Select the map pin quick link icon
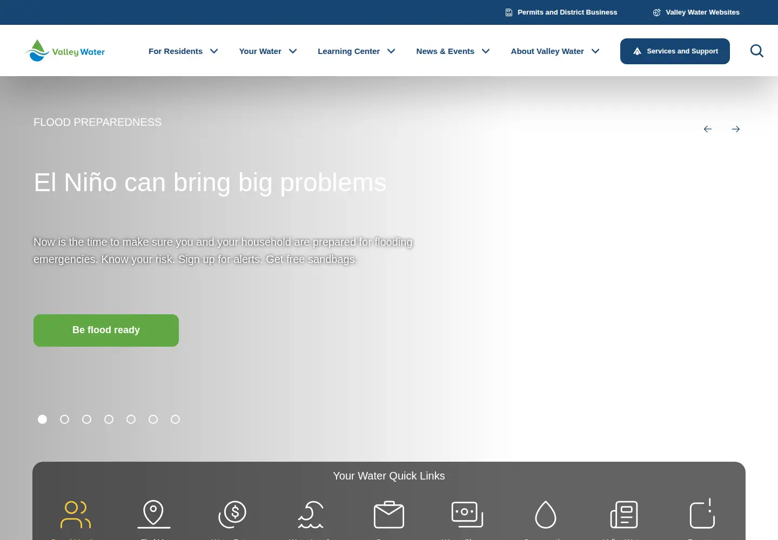Viewport: 778px width, 540px height. [x=154, y=514]
